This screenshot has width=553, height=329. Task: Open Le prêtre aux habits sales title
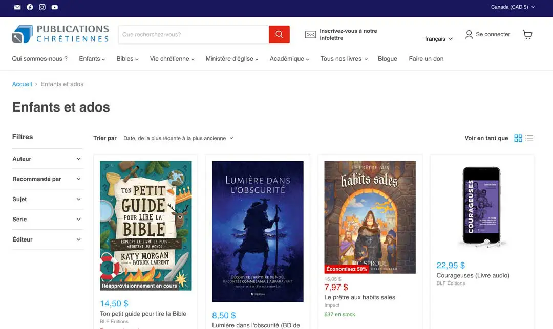(360, 297)
